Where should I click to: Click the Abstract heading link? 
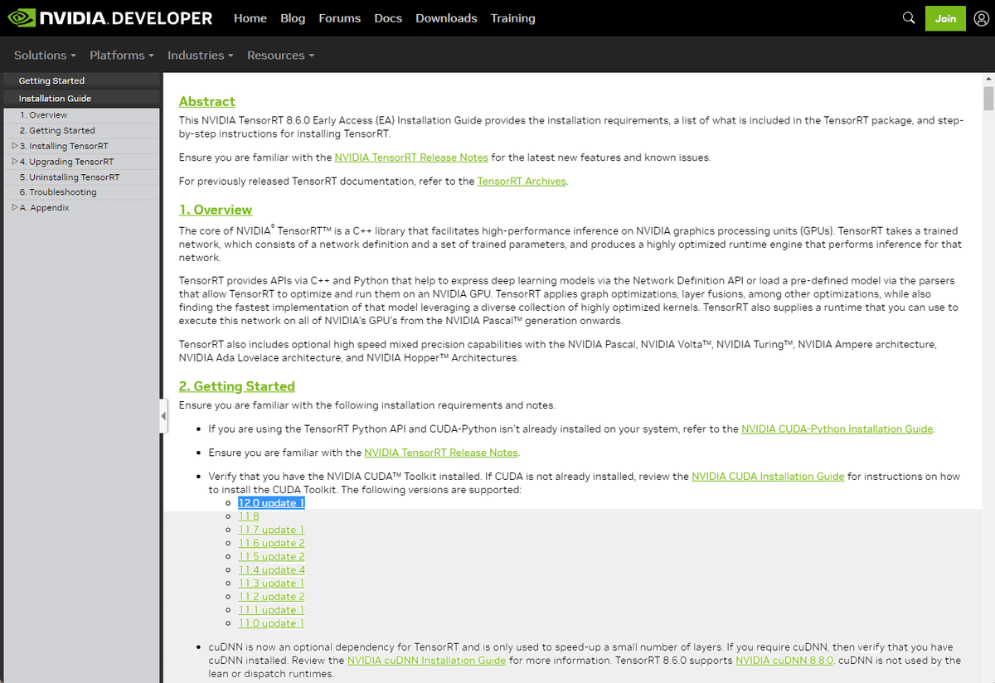[207, 101]
